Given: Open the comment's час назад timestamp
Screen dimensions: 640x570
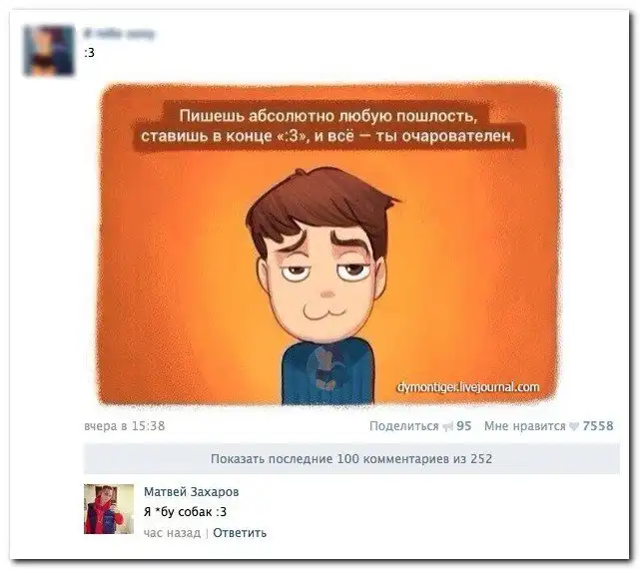Looking at the screenshot, I should pos(173,533).
